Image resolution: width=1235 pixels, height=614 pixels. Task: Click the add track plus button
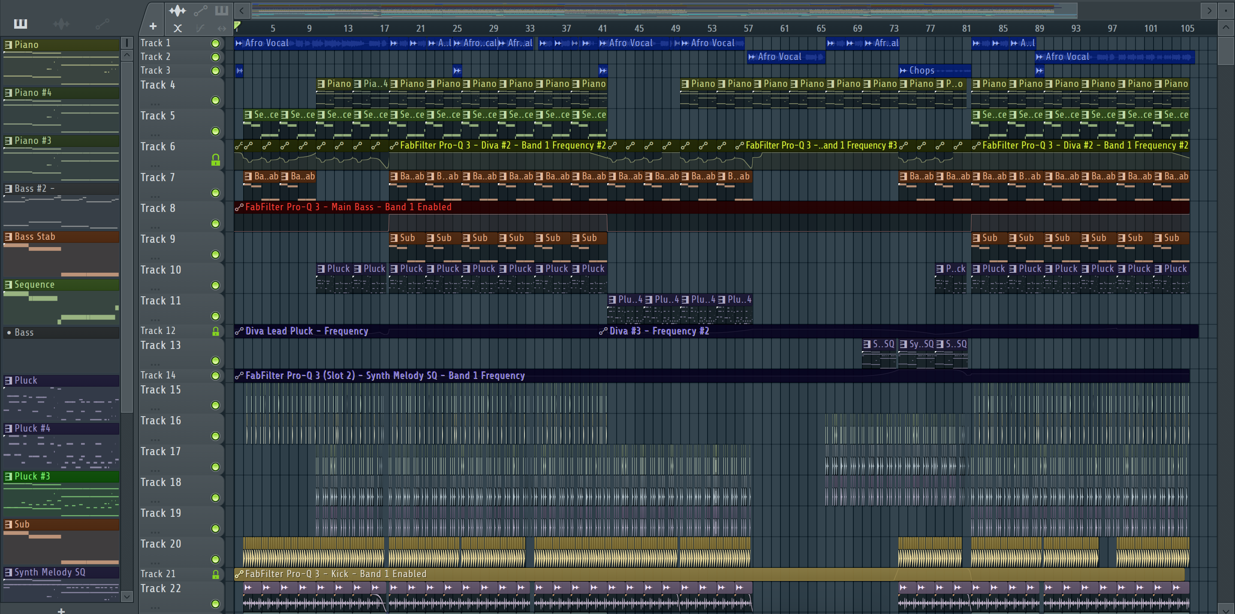coord(153,27)
